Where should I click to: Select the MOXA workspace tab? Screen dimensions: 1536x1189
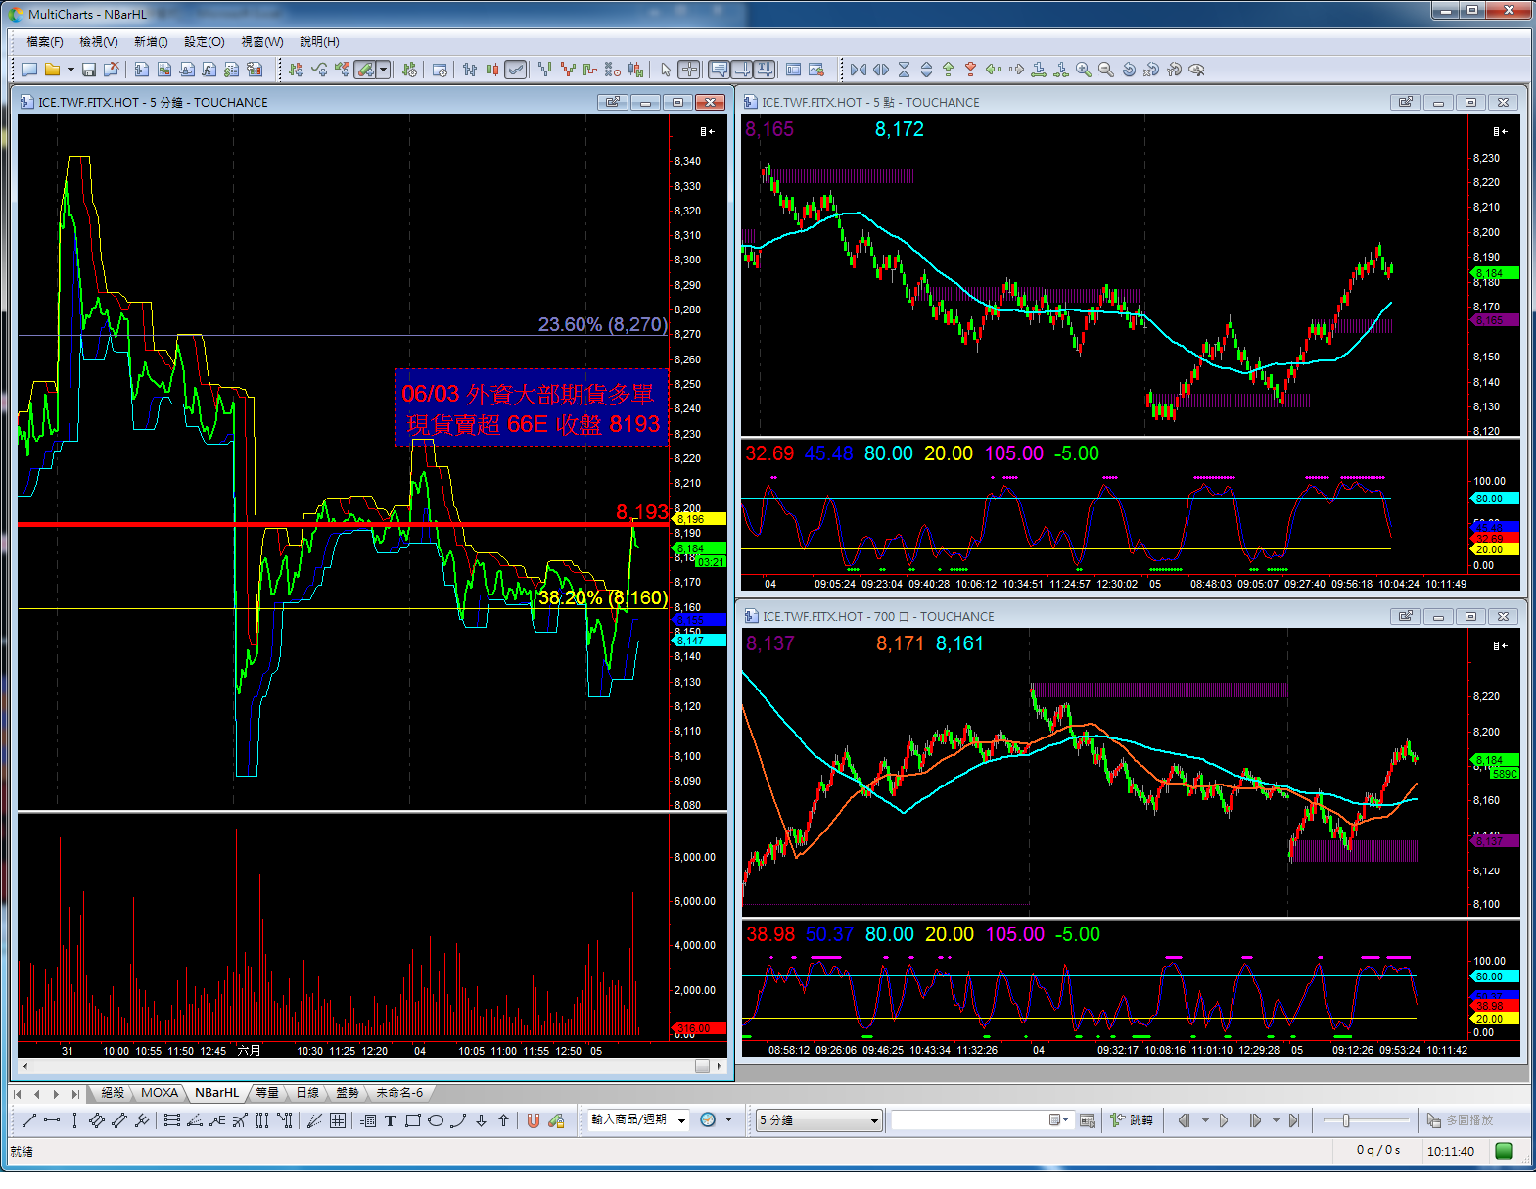[x=159, y=1093]
